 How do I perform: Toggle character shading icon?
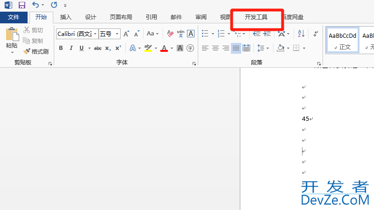click(180, 48)
